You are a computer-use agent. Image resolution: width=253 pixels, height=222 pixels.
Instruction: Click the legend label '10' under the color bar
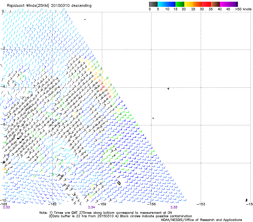click(x=167, y=9)
